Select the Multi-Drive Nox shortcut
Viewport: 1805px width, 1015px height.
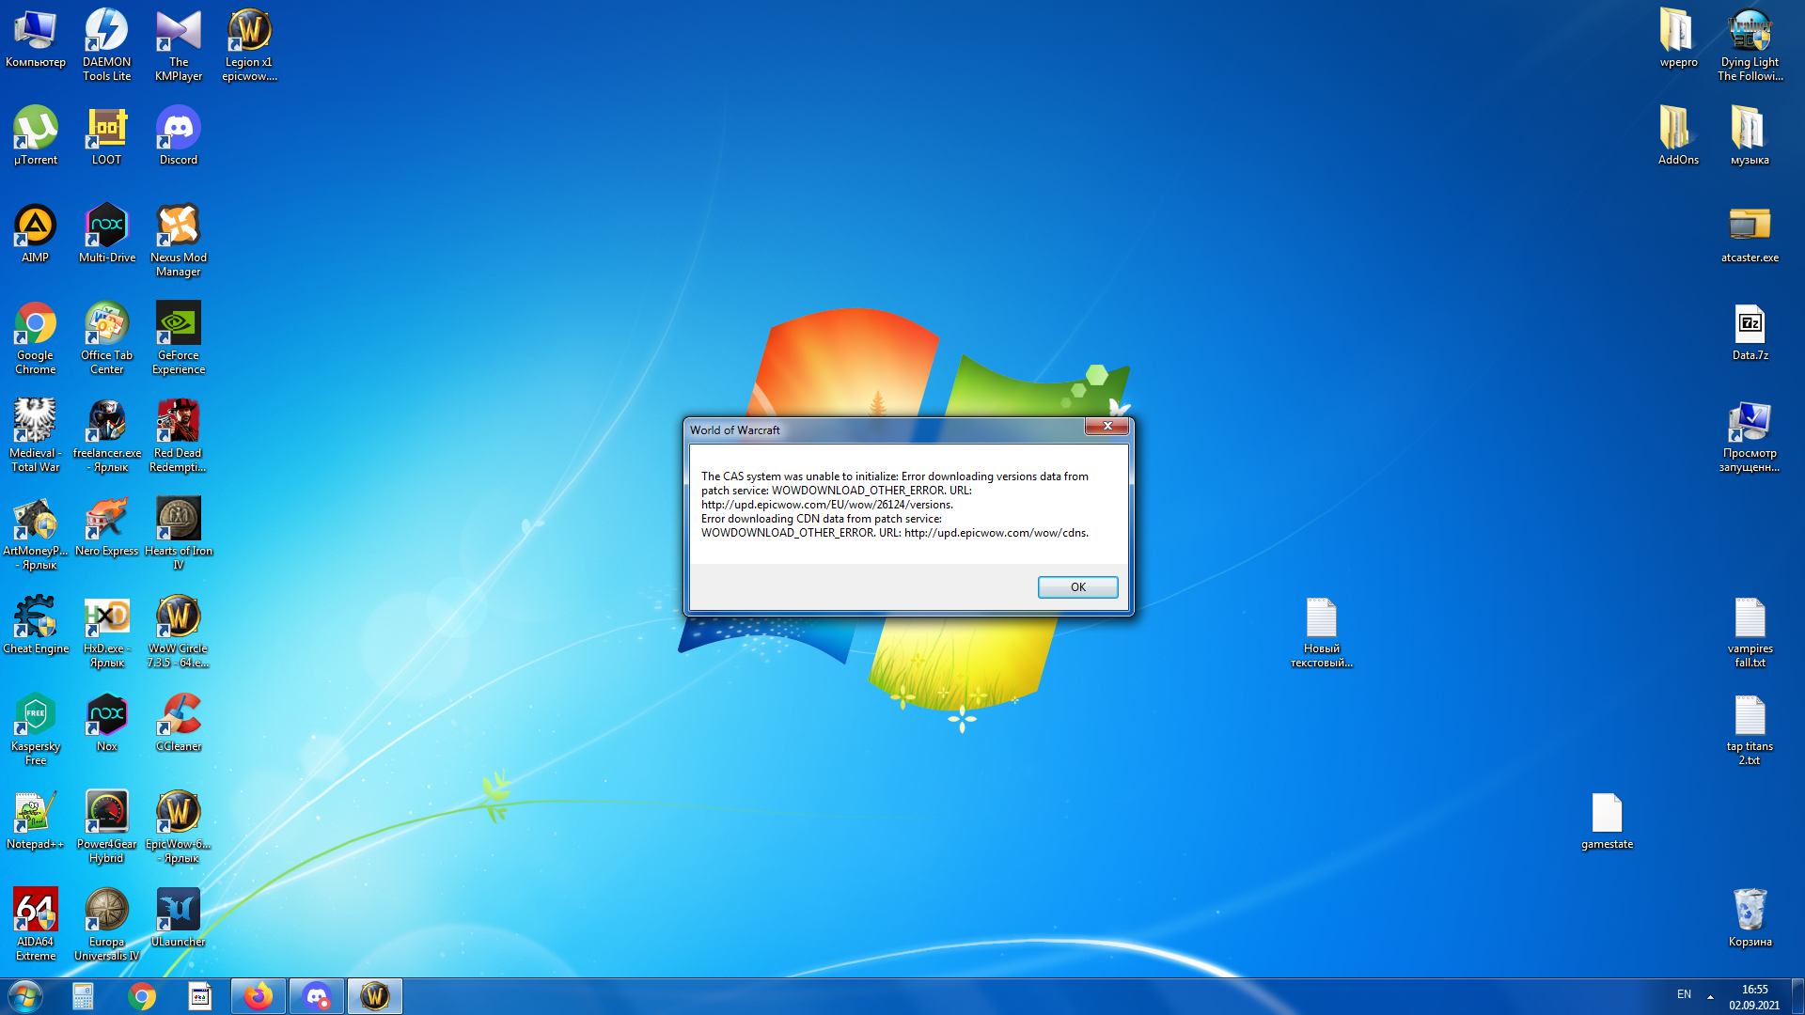click(107, 234)
